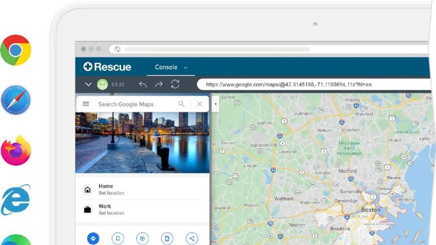Click the Firefox browser icon

coord(16,150)
